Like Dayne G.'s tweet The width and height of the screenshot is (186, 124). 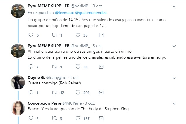pyautogui.click(x=78, y=93)
